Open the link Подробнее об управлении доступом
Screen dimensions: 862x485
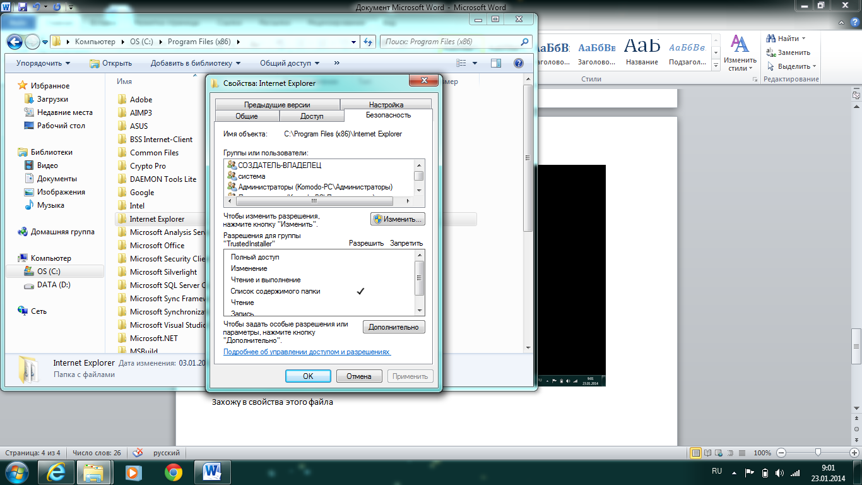307,352
